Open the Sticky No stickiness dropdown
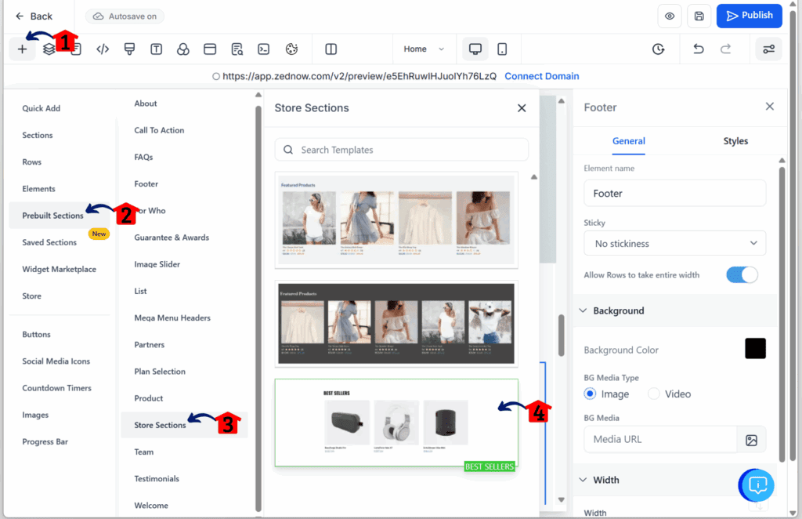 [x=674, y=243]
